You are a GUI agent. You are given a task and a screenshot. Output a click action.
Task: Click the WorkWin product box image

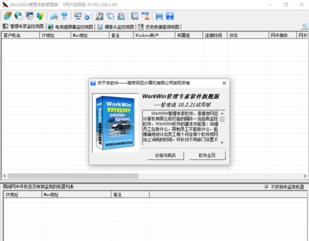(115, 123)
